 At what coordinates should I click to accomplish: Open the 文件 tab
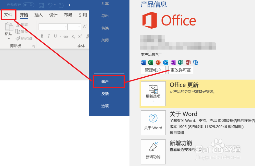point(8,15)
